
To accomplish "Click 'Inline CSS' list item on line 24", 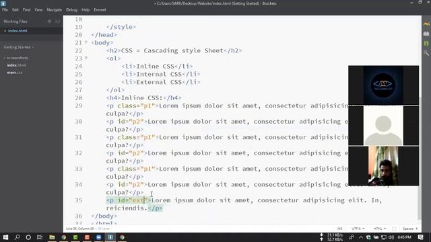I will 156,66.
